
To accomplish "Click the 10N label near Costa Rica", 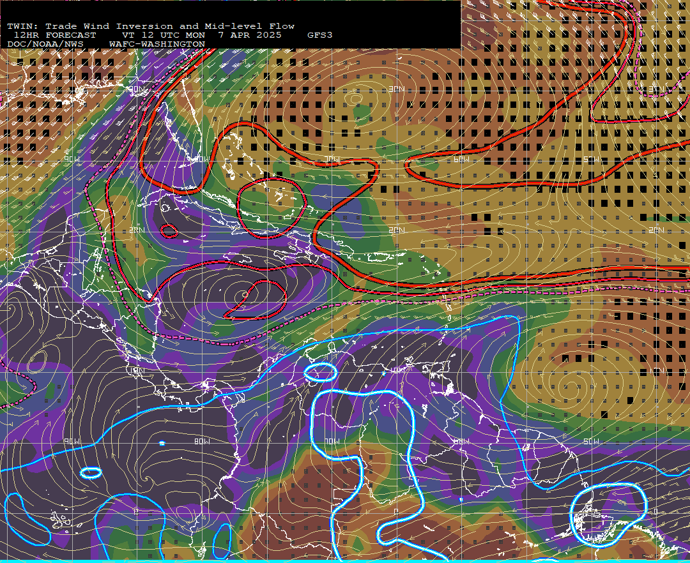I will [x=137, y=370].
